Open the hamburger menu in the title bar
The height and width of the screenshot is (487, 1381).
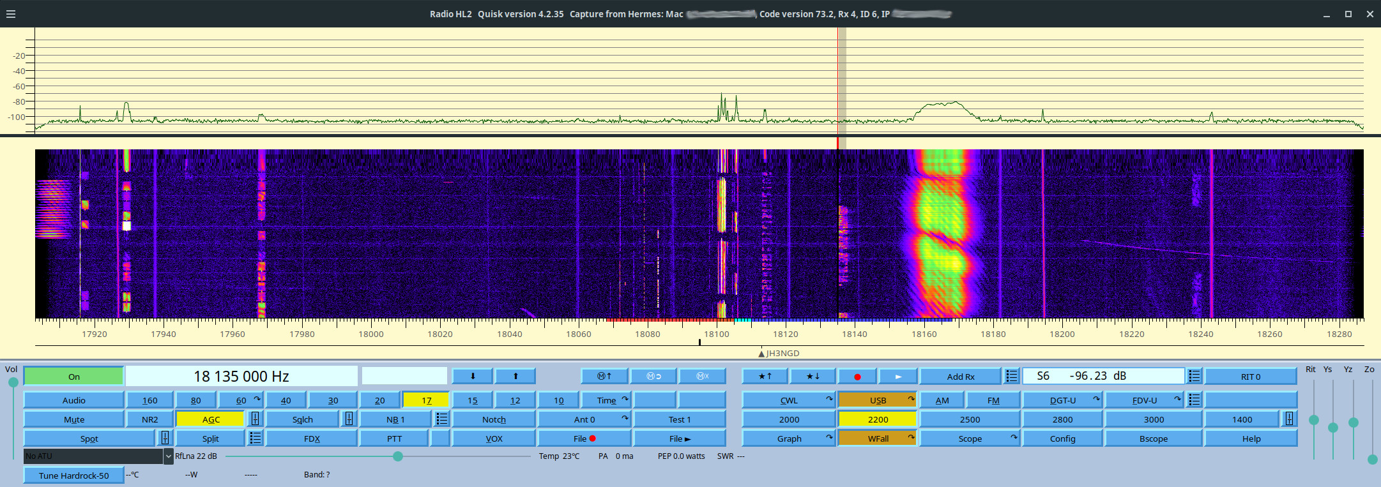click(x=11, y=14)
